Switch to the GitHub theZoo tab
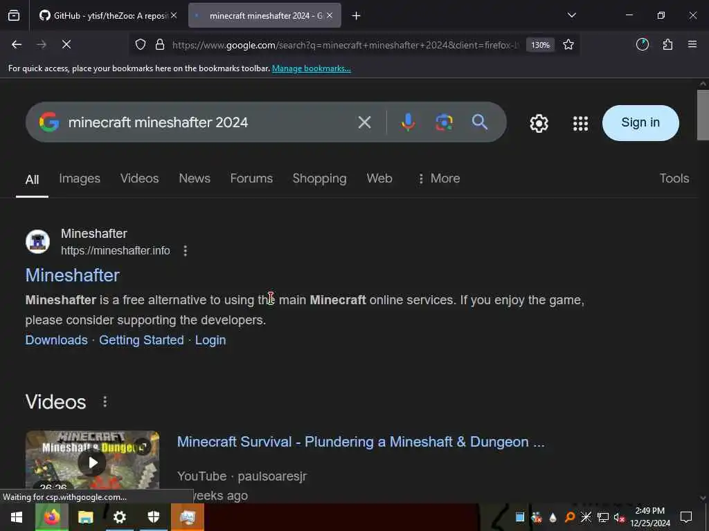The image size is (709, 531). tap(107, 16)
